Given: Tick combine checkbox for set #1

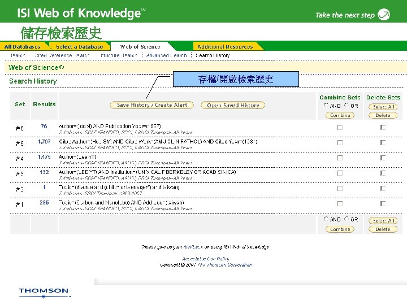Looking at the screenshot, I should [x=340, y=203].
